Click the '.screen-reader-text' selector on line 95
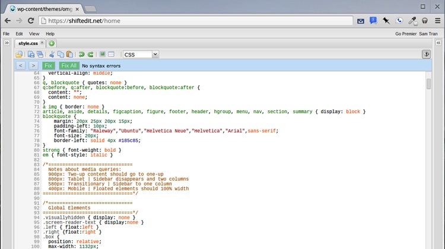 coord(69,223)
